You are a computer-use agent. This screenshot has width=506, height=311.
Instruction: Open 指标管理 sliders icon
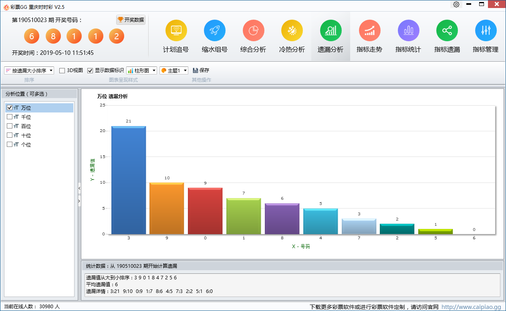pos(485,30)
